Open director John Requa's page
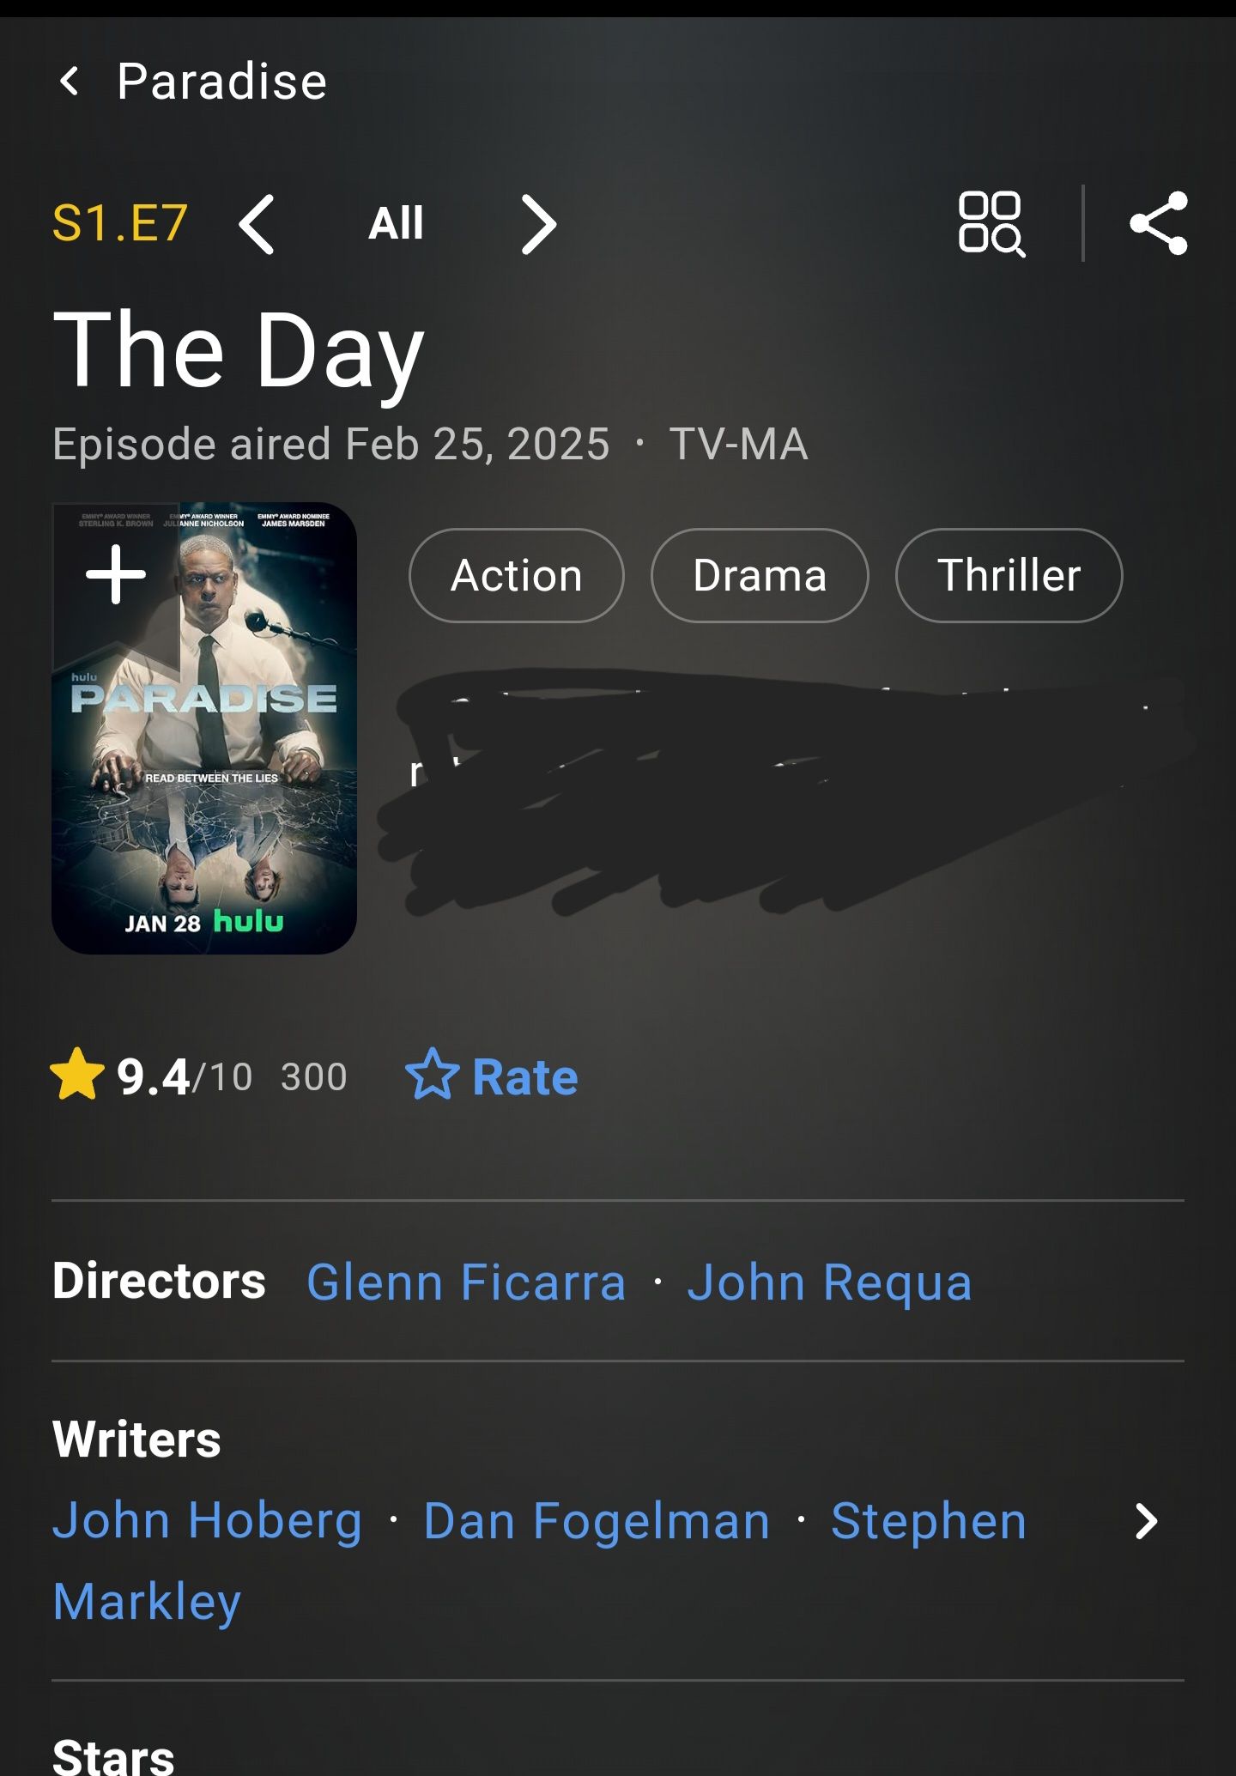 [829, 1282]
